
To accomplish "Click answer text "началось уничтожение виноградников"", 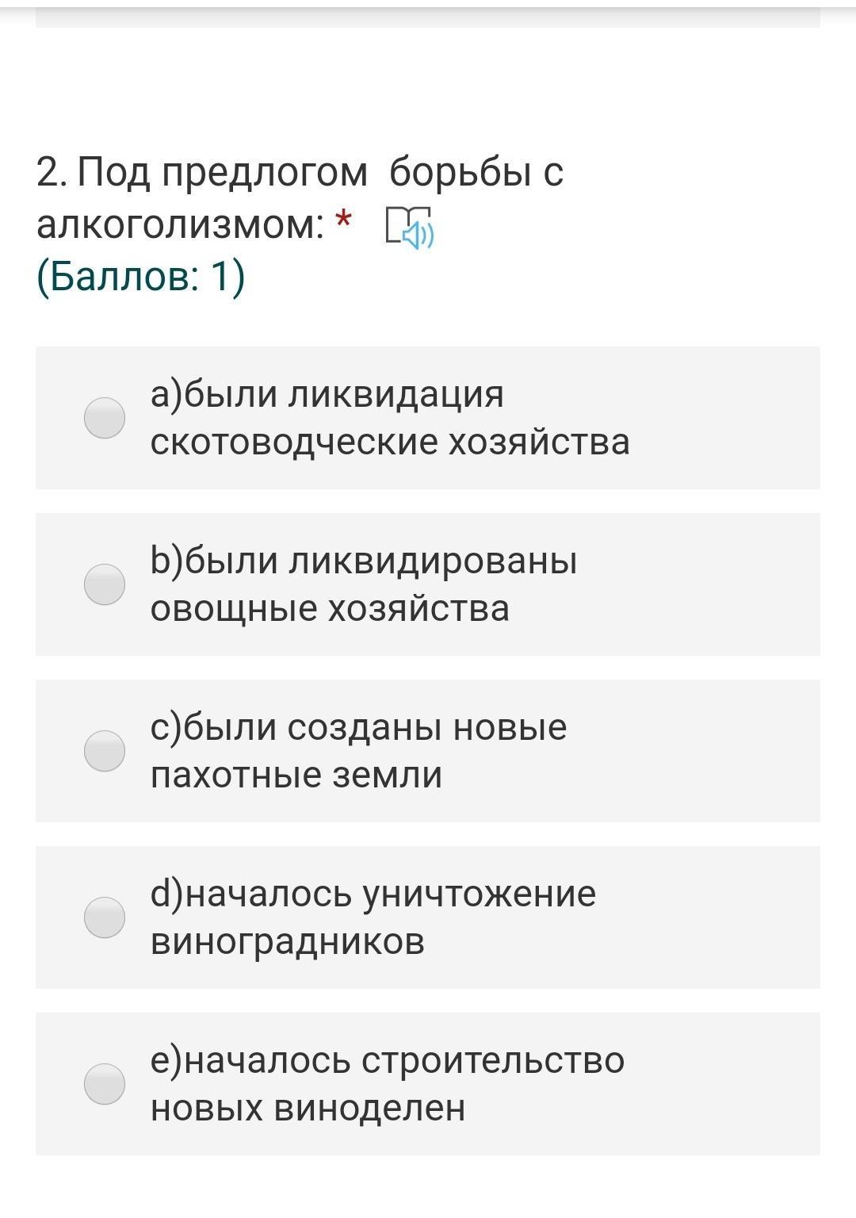I will coord(373,917).
